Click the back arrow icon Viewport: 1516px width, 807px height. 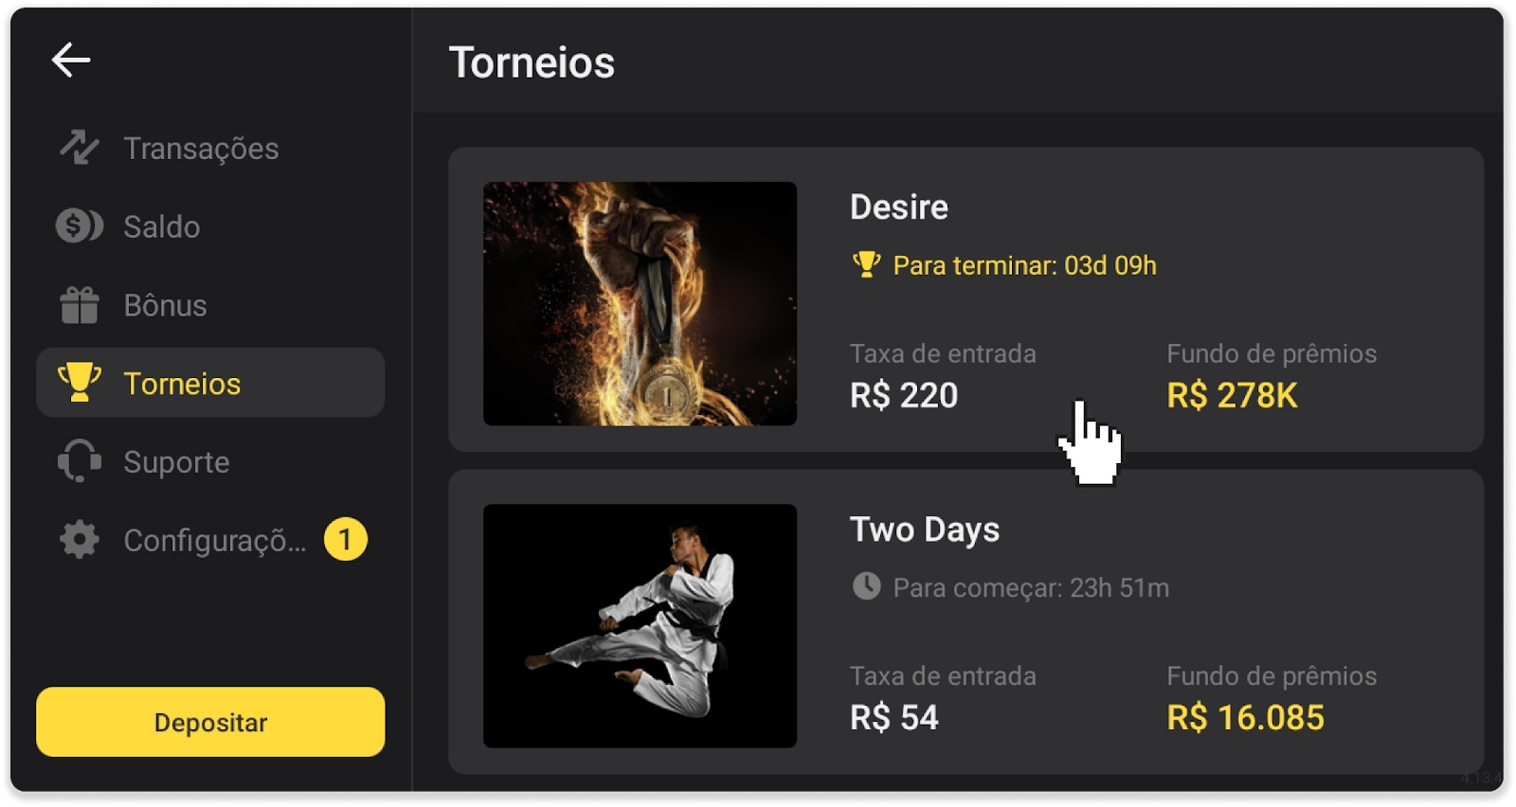[71, 61]
